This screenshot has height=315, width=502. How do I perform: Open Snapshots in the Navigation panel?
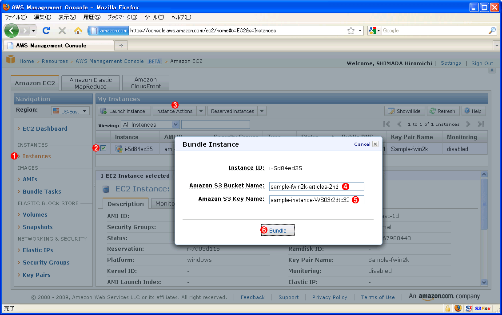38,227
